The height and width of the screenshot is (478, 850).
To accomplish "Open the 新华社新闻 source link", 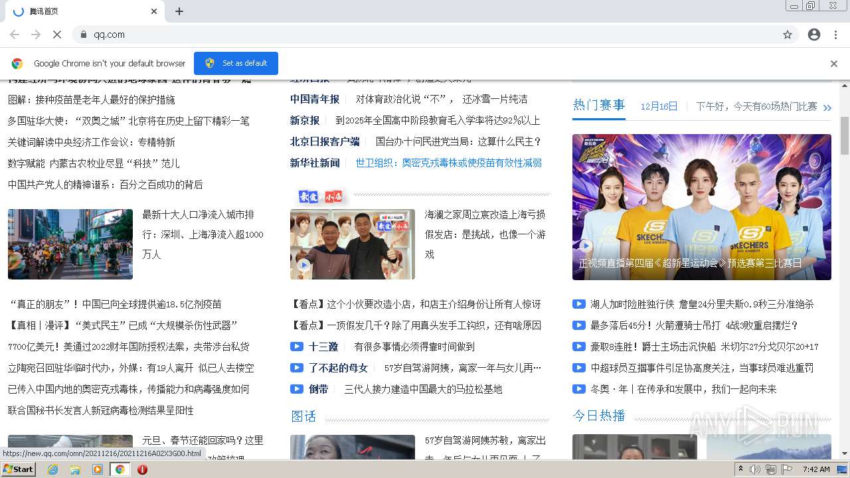I will (315, 163).
